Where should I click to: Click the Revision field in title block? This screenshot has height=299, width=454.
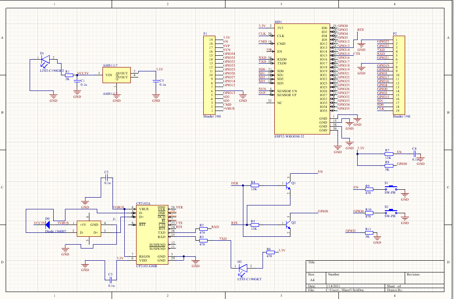click(425, 278)
